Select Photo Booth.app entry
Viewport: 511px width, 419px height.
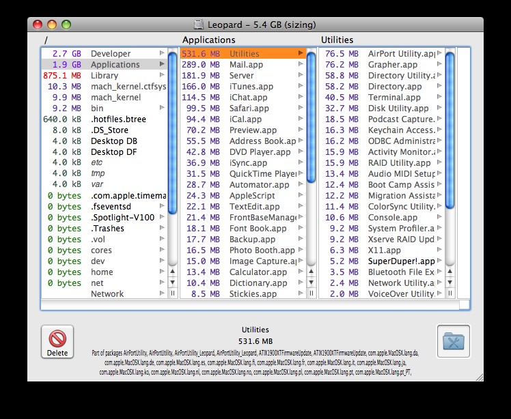point(243,250)
